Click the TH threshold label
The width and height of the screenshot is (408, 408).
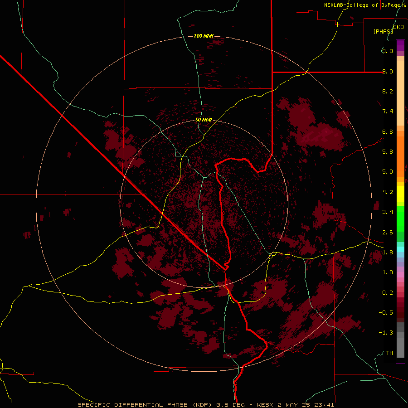389,353
